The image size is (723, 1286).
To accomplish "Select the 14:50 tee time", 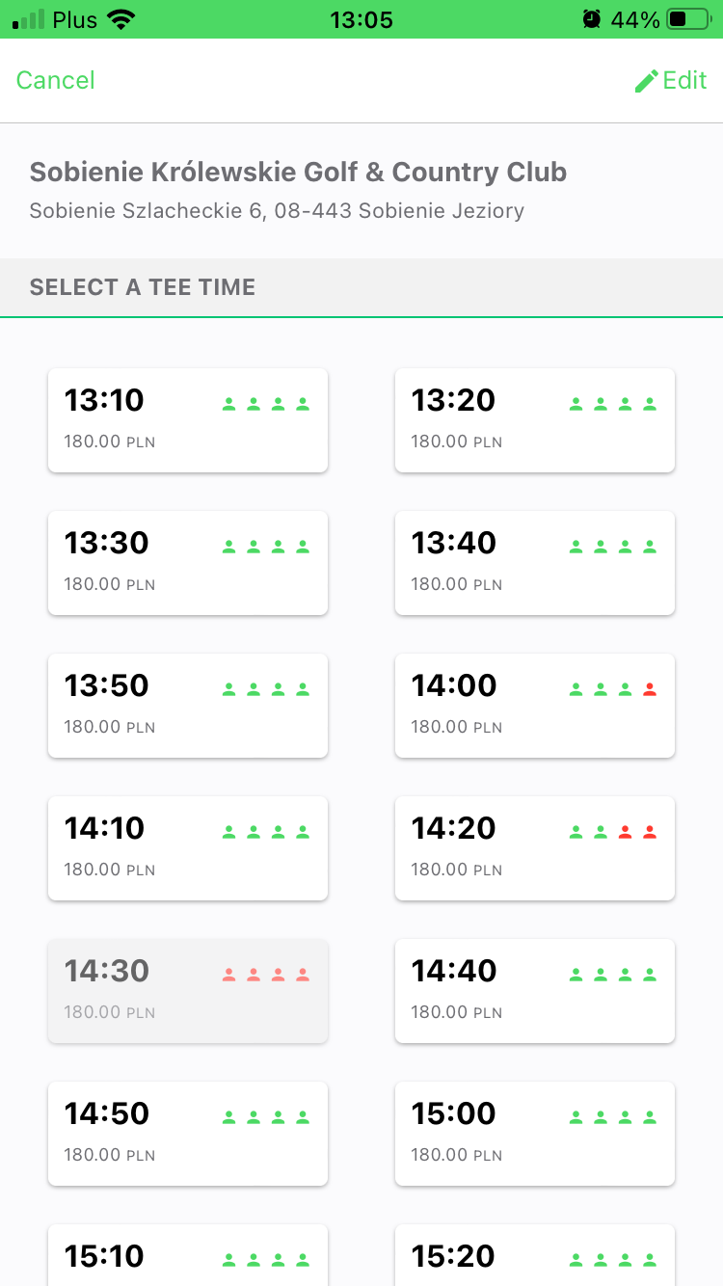I will click(187, 1134).
